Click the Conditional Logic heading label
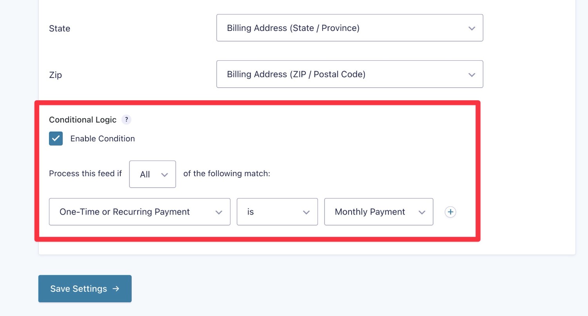This screenshot has height=316, width=588. [83, 120]
